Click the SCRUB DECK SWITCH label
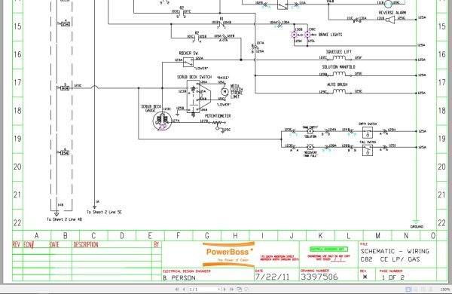The width and height of the screenshot is (452, 294). [x=194, y=77]
